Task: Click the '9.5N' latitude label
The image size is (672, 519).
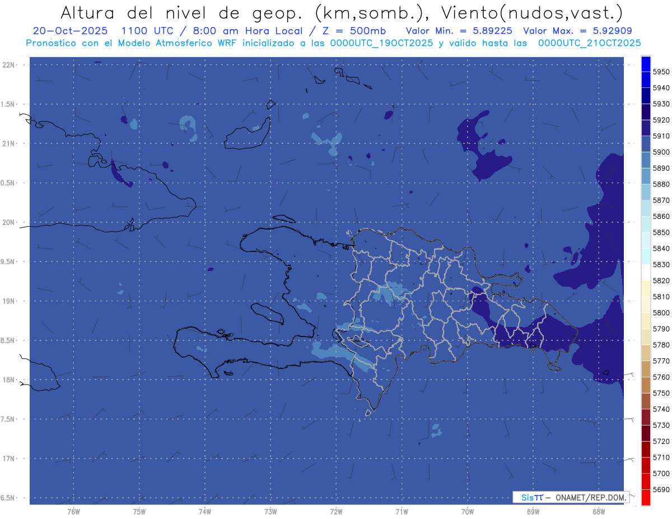Action: 8,261
